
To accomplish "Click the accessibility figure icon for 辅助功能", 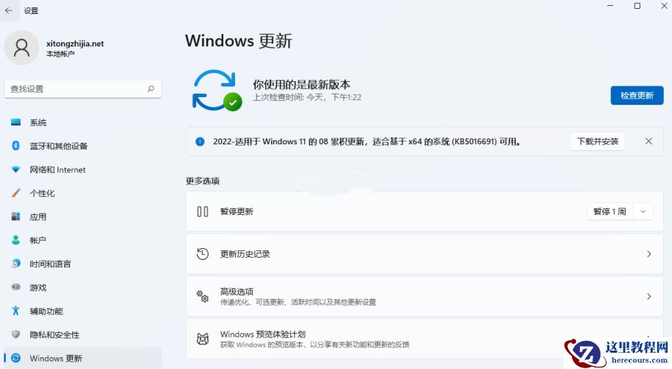I will 16,311.
